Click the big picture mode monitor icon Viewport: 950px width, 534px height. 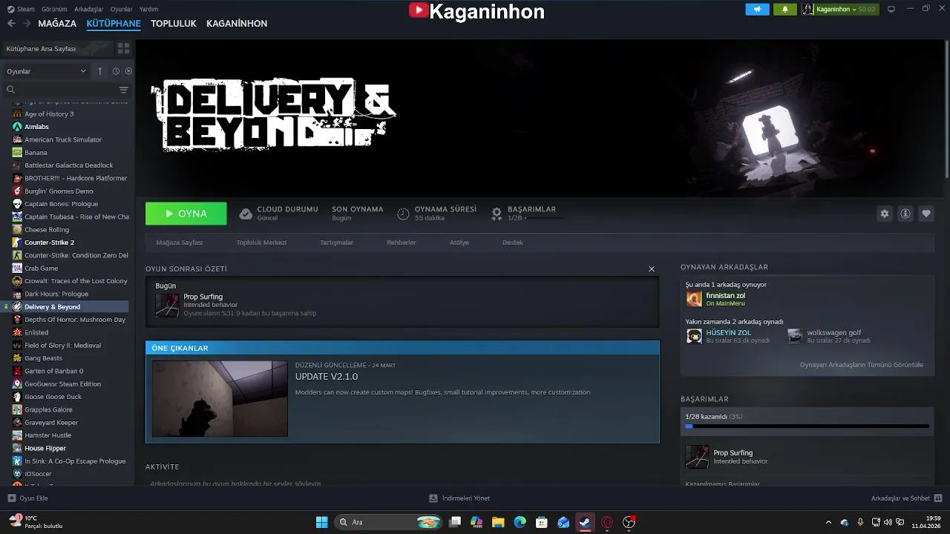click(891, 9)
